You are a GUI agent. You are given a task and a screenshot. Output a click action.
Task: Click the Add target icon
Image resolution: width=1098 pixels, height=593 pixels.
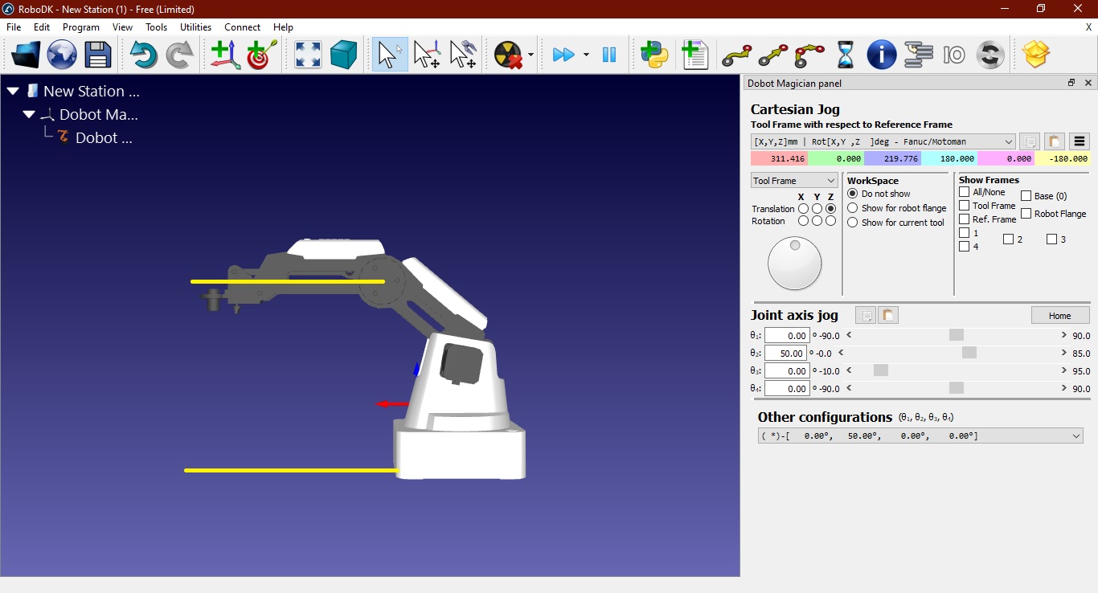pos(261,55)
